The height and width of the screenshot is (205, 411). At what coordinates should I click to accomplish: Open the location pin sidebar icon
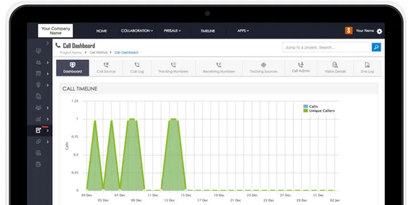click(x=39, y=85)
